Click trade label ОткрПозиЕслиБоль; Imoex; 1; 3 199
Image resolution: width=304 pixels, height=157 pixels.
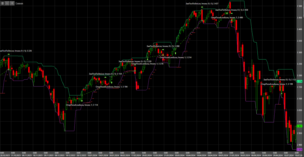277,84
